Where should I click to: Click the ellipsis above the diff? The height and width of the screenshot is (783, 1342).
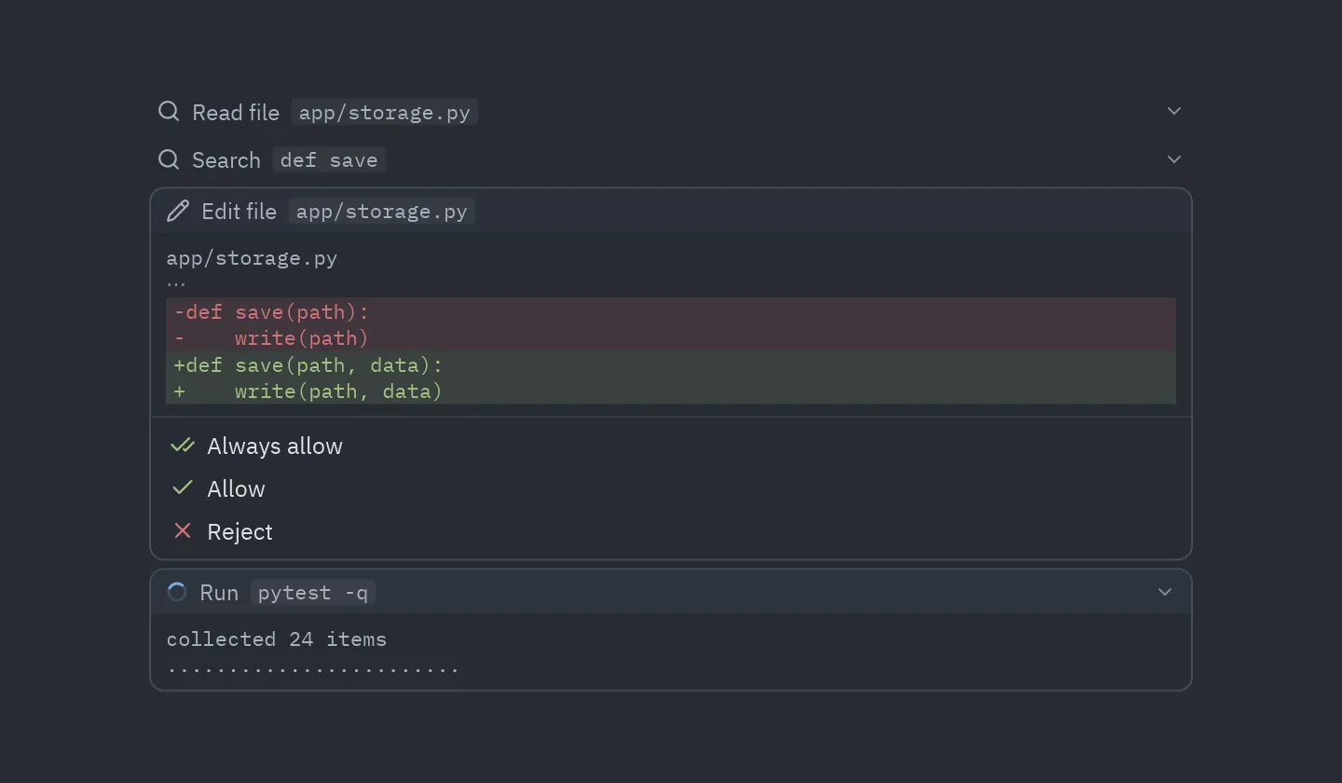(176, 283)
